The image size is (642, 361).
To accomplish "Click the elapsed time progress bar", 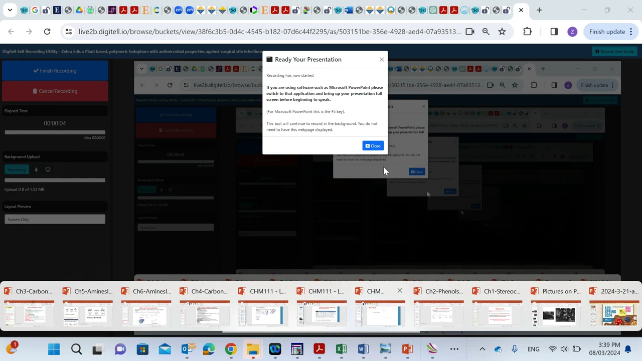I will pos(55,132).
